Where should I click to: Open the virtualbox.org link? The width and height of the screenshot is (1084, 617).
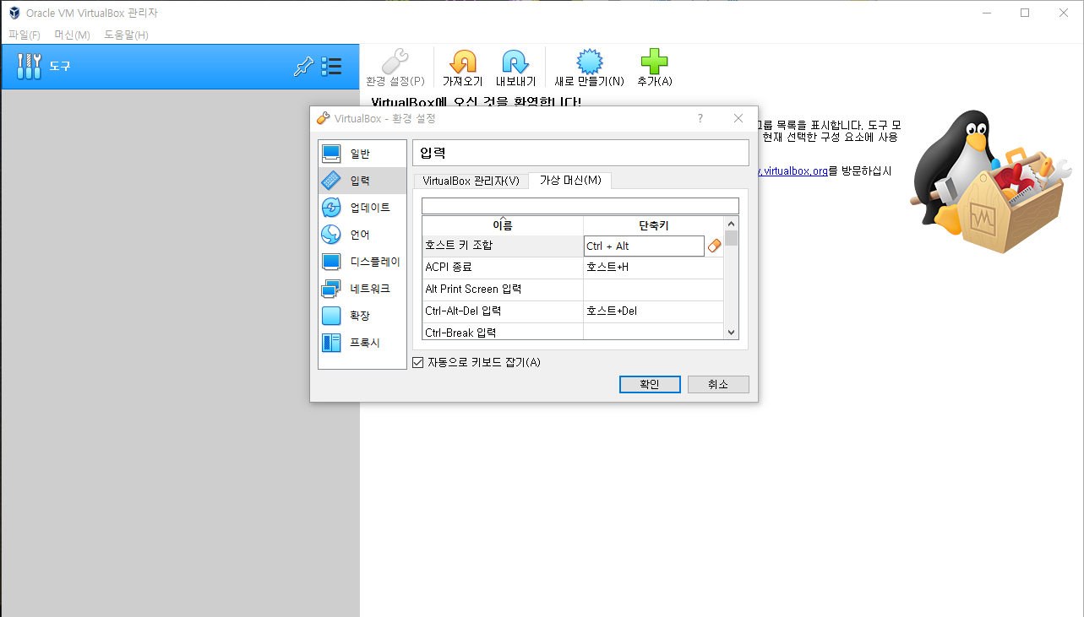pyautogui.click(x=793, y=170)
